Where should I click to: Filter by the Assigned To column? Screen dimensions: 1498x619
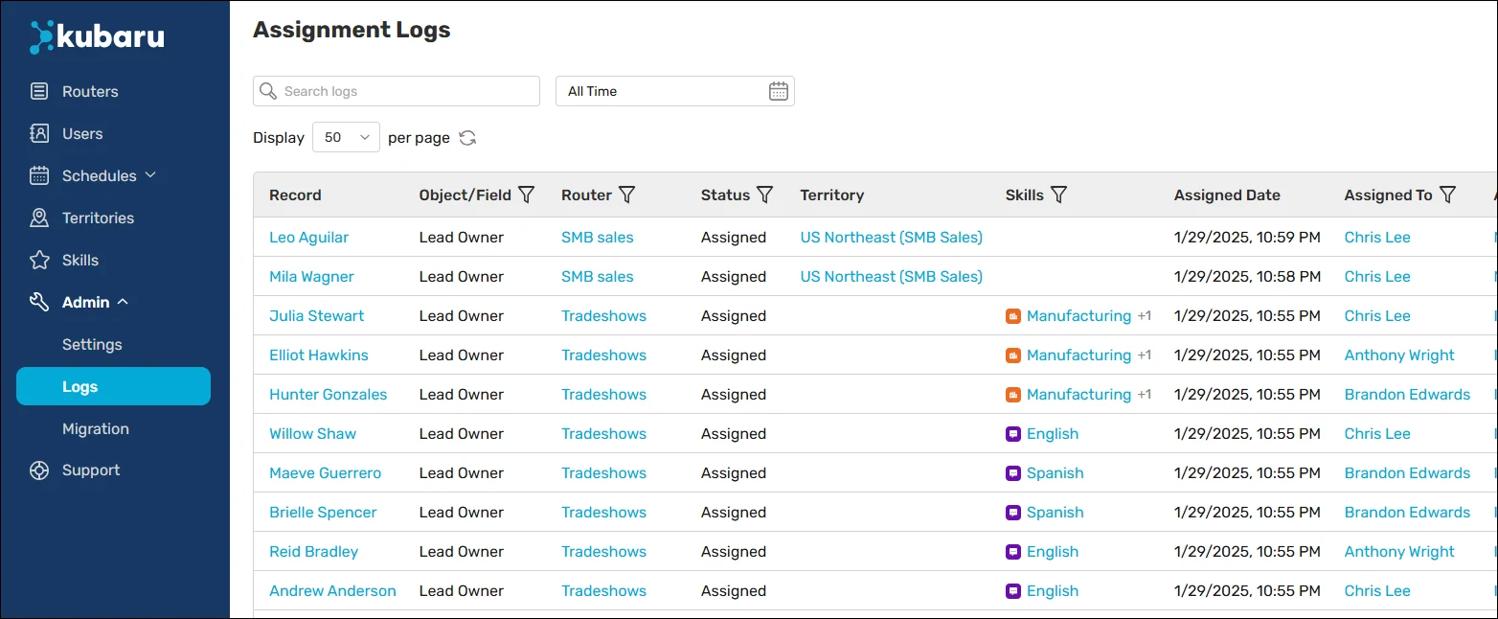[1447, 195]
